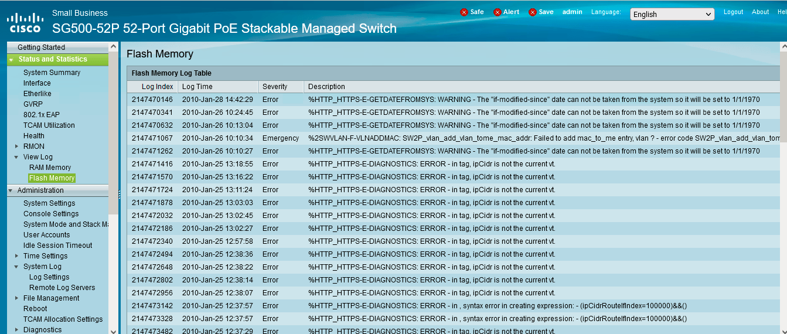Viewport: 787px width, 334px height.
Task: Click Description column header
Action: pos(326,87)
